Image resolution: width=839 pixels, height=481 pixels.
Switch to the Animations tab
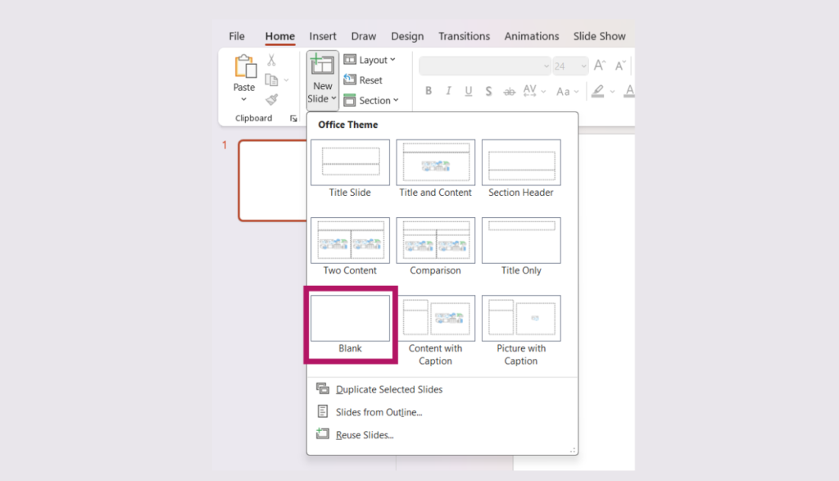[531, 36]
